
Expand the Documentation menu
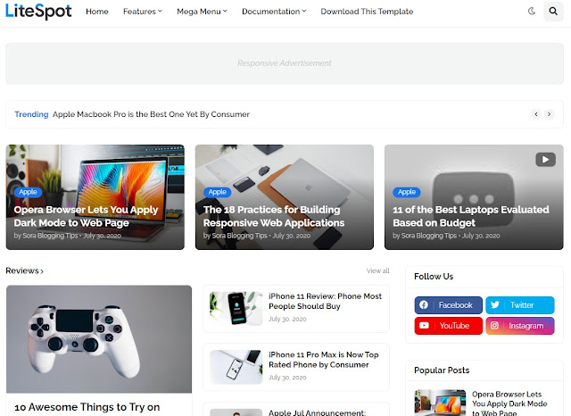[274, 12]
